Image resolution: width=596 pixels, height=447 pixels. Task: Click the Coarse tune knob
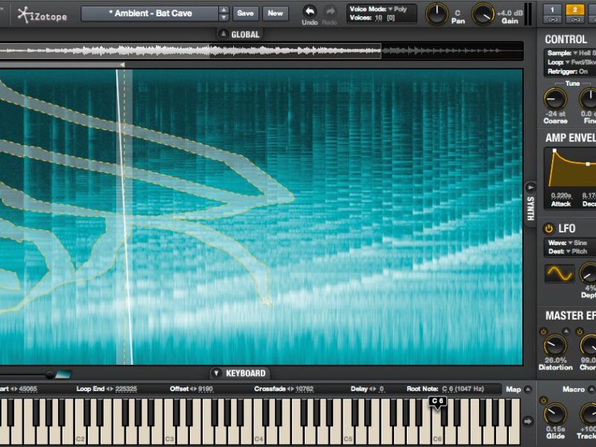coord(555,99)
